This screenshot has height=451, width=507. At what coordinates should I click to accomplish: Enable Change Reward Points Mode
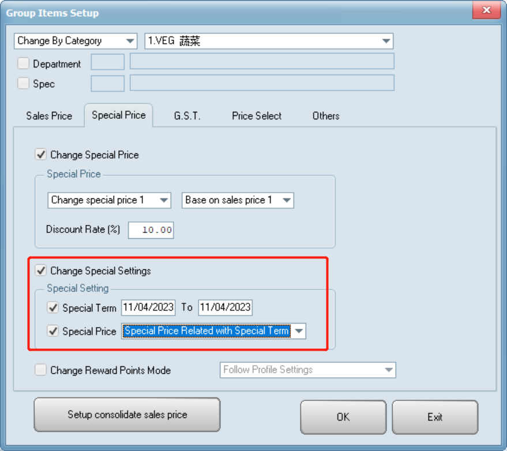coord(41,370)
